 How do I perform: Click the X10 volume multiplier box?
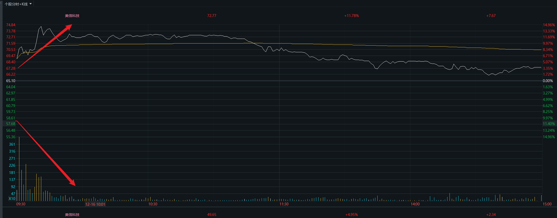[12, 198]
